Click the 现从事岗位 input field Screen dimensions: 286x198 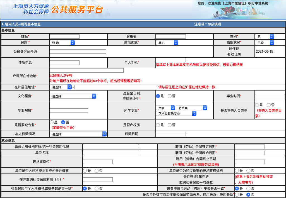click(x=98, y=162)
